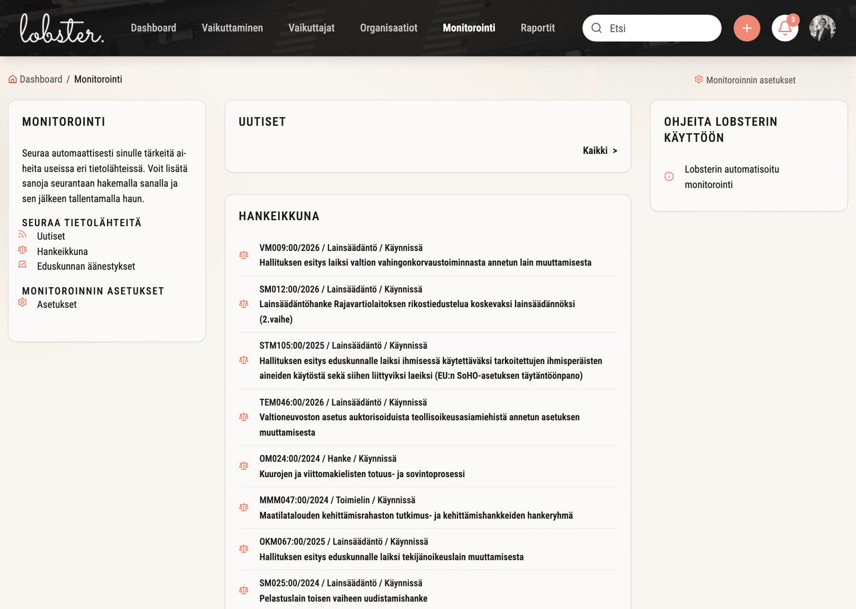This screenshot has width=856, height=609.
Task: Open Monitoroinnin asetukset link
Action: [750, 80]
